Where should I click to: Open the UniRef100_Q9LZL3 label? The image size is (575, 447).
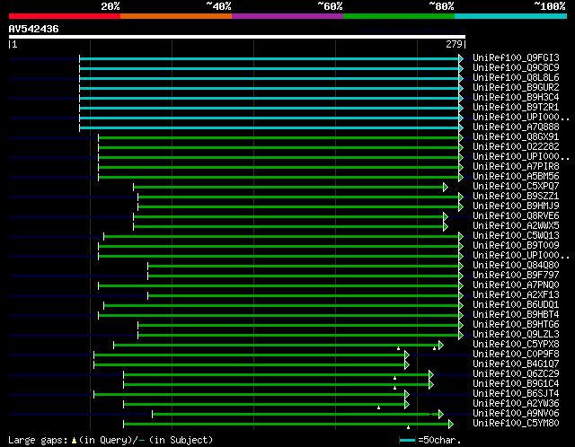pyautogui.click(x=516, y=335)
